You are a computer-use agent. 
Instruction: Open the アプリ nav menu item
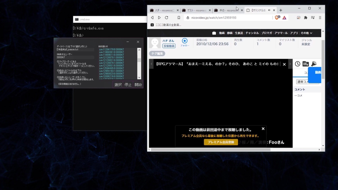[294, 33]
